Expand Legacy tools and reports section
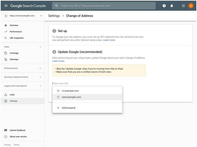This screenshot has width=197, height=147. (40, 86)
